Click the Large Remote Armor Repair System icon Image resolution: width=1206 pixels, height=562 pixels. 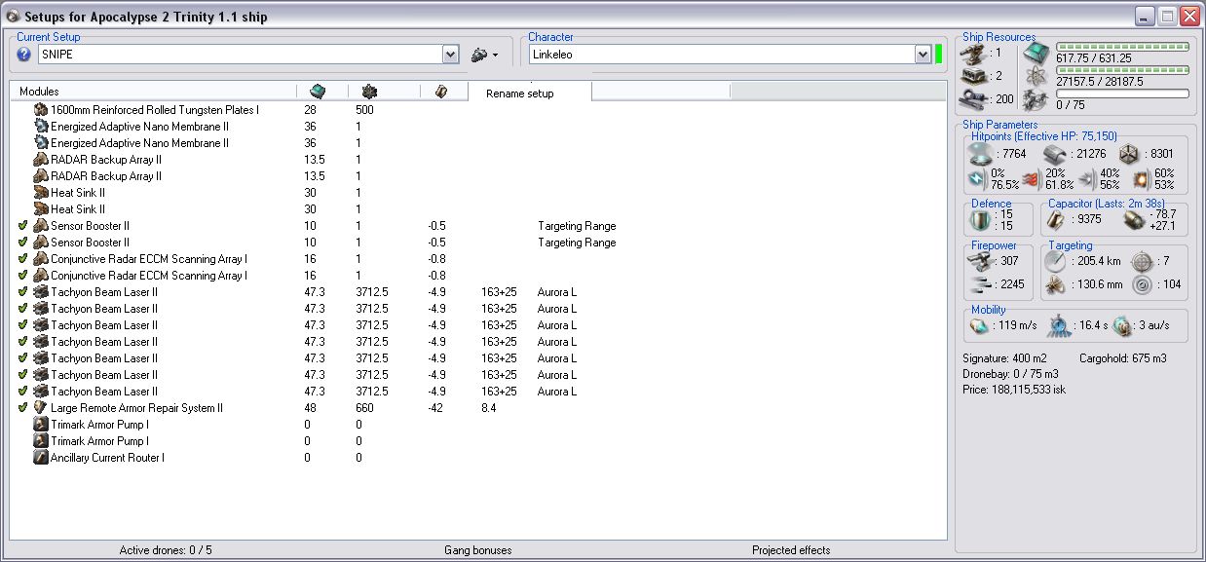pyautogui.click(x=41, y=407)
